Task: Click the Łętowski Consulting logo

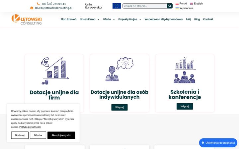Action: click(27, 19)
